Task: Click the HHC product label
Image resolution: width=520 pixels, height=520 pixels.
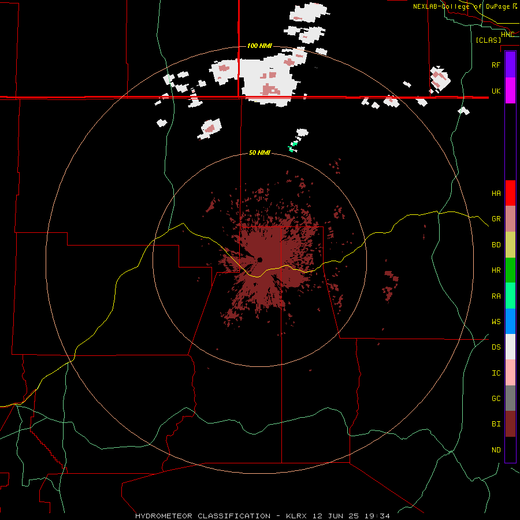Action: point(507,35)
